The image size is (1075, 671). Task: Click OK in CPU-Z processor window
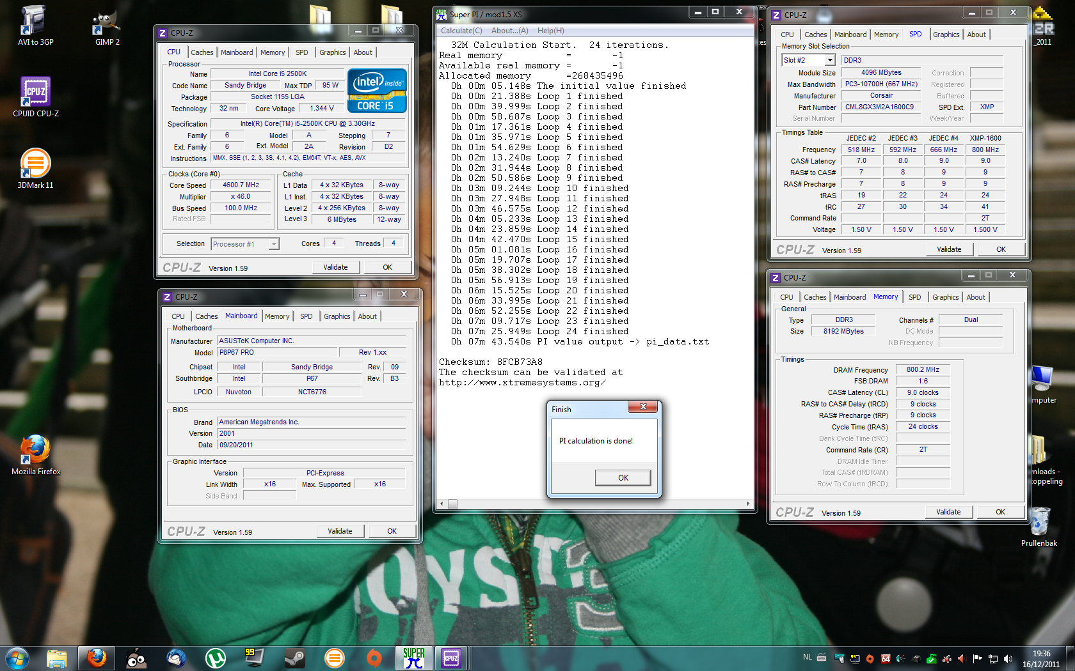[x=387, y=267]
